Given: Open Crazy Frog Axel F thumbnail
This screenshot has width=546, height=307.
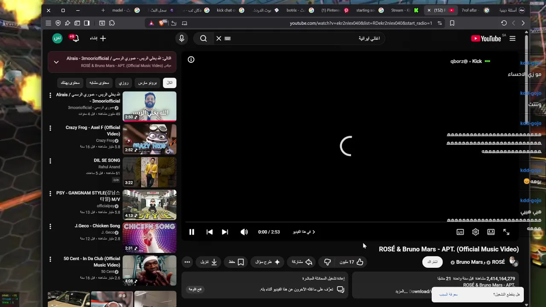Looking at the screenshot, I should [x=149, y=139].
